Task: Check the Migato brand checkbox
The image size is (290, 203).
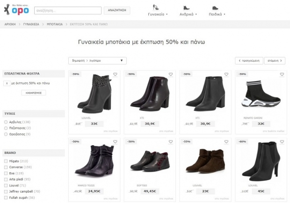Action: (x=6, y=161)
